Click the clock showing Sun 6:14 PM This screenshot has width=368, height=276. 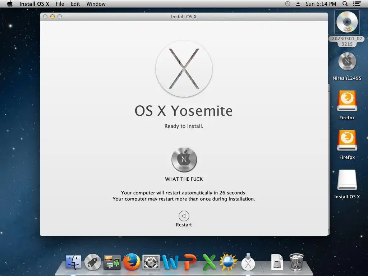[321, 4]
